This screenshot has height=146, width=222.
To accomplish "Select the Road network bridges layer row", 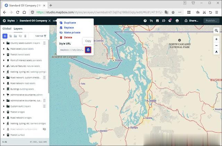I will (x=24, y=118).
